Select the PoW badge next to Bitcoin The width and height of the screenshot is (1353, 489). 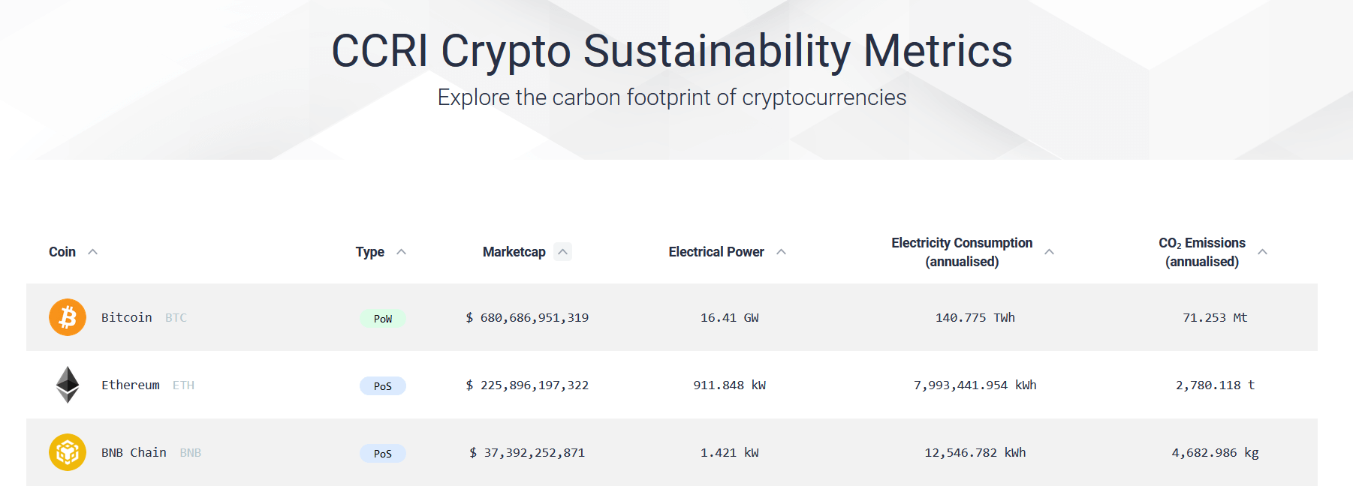coord(383,318)
